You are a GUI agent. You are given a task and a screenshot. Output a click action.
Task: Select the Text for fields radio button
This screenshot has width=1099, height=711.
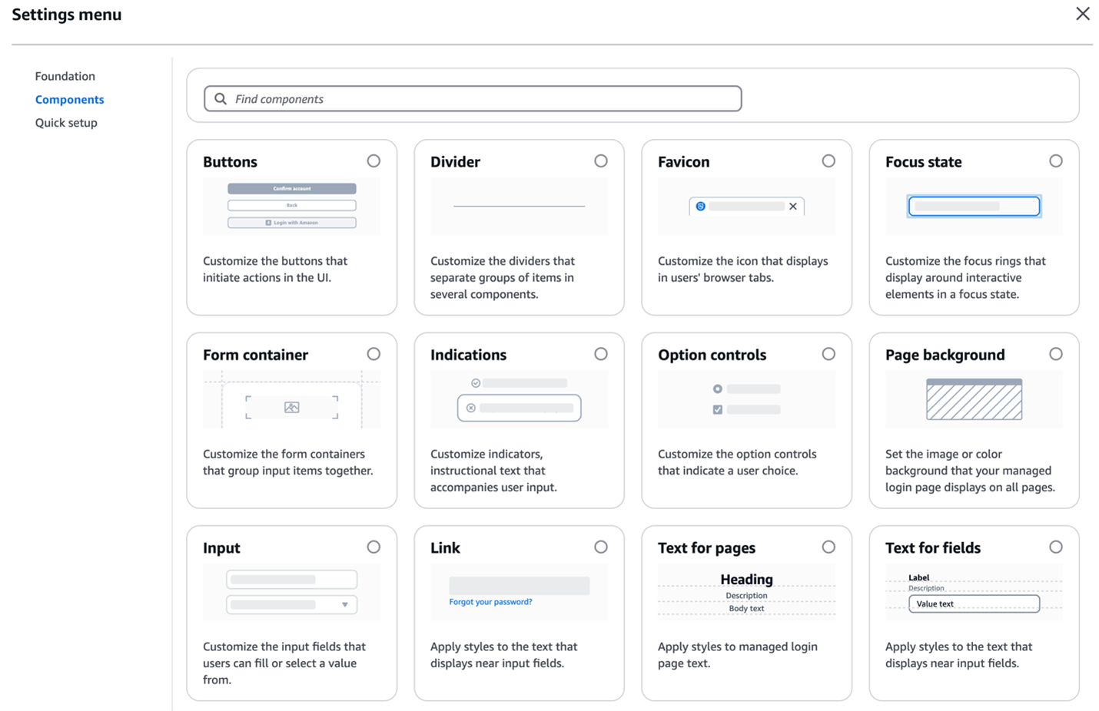click(x=1056, y=547)
